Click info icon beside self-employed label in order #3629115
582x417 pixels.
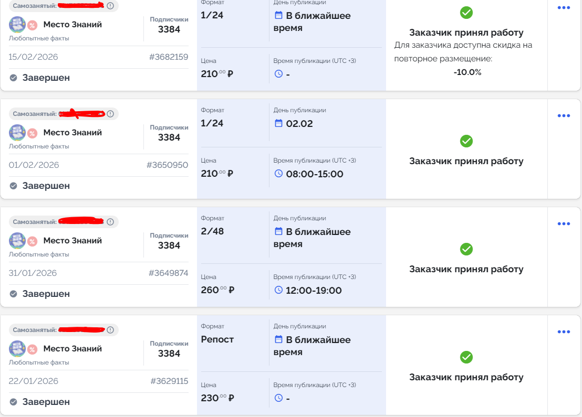[x=110, y=330]
